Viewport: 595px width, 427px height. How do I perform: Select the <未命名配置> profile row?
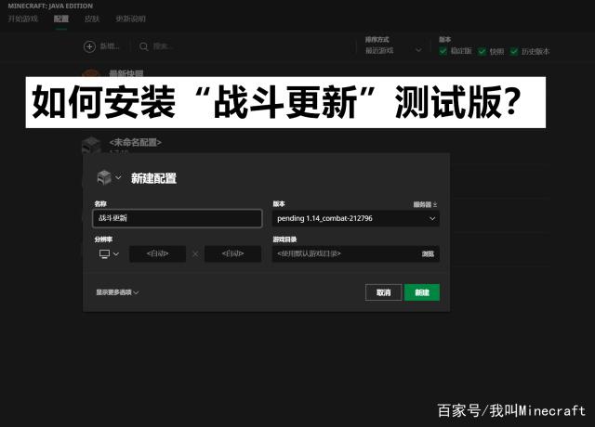[315, 145]
